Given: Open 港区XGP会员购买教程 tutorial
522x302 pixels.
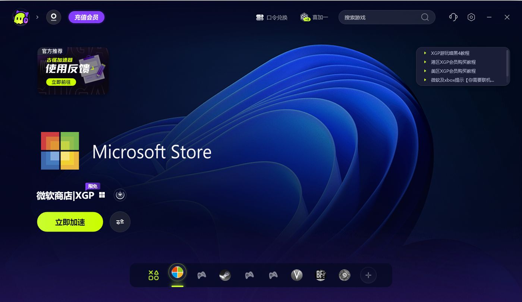Looking at the screenshot, I should point(453,62).
